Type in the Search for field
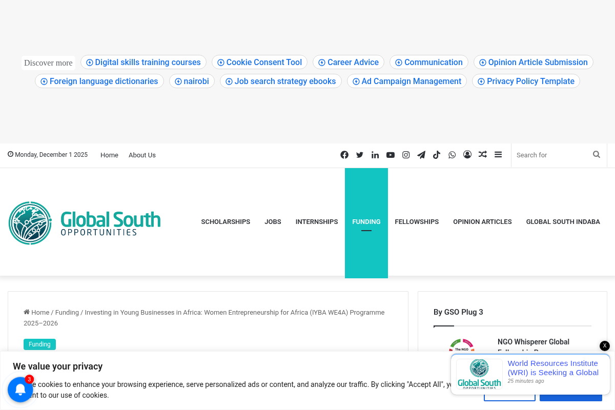 click(x=551, y=155)
